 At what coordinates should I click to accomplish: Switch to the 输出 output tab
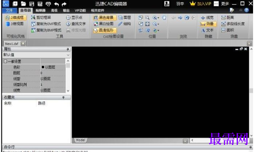point(66,10)
